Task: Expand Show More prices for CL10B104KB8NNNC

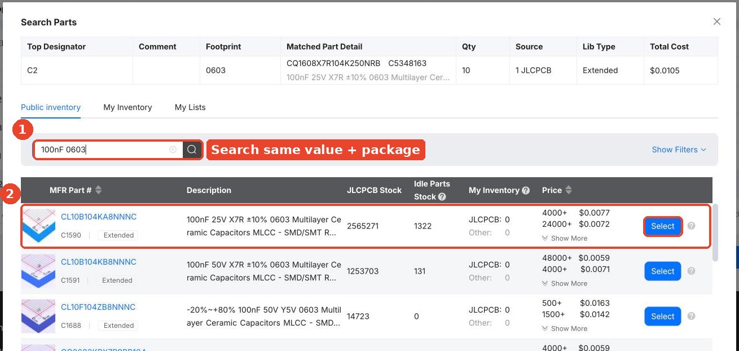Action: click(564, 283)
